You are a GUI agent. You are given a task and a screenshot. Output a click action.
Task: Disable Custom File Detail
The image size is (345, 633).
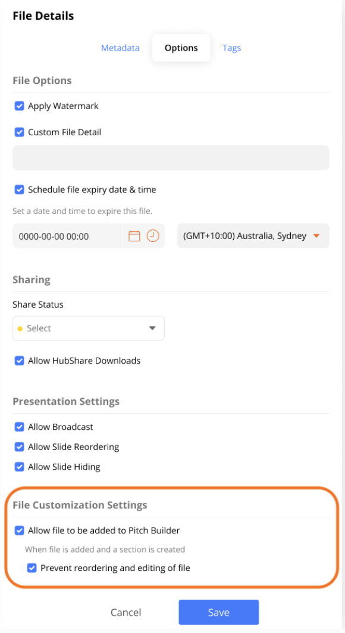(x=19, y=132)
